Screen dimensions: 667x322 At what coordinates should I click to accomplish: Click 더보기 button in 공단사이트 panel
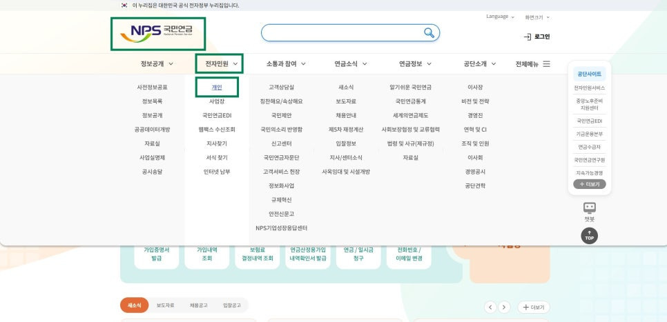pos(589,184)
